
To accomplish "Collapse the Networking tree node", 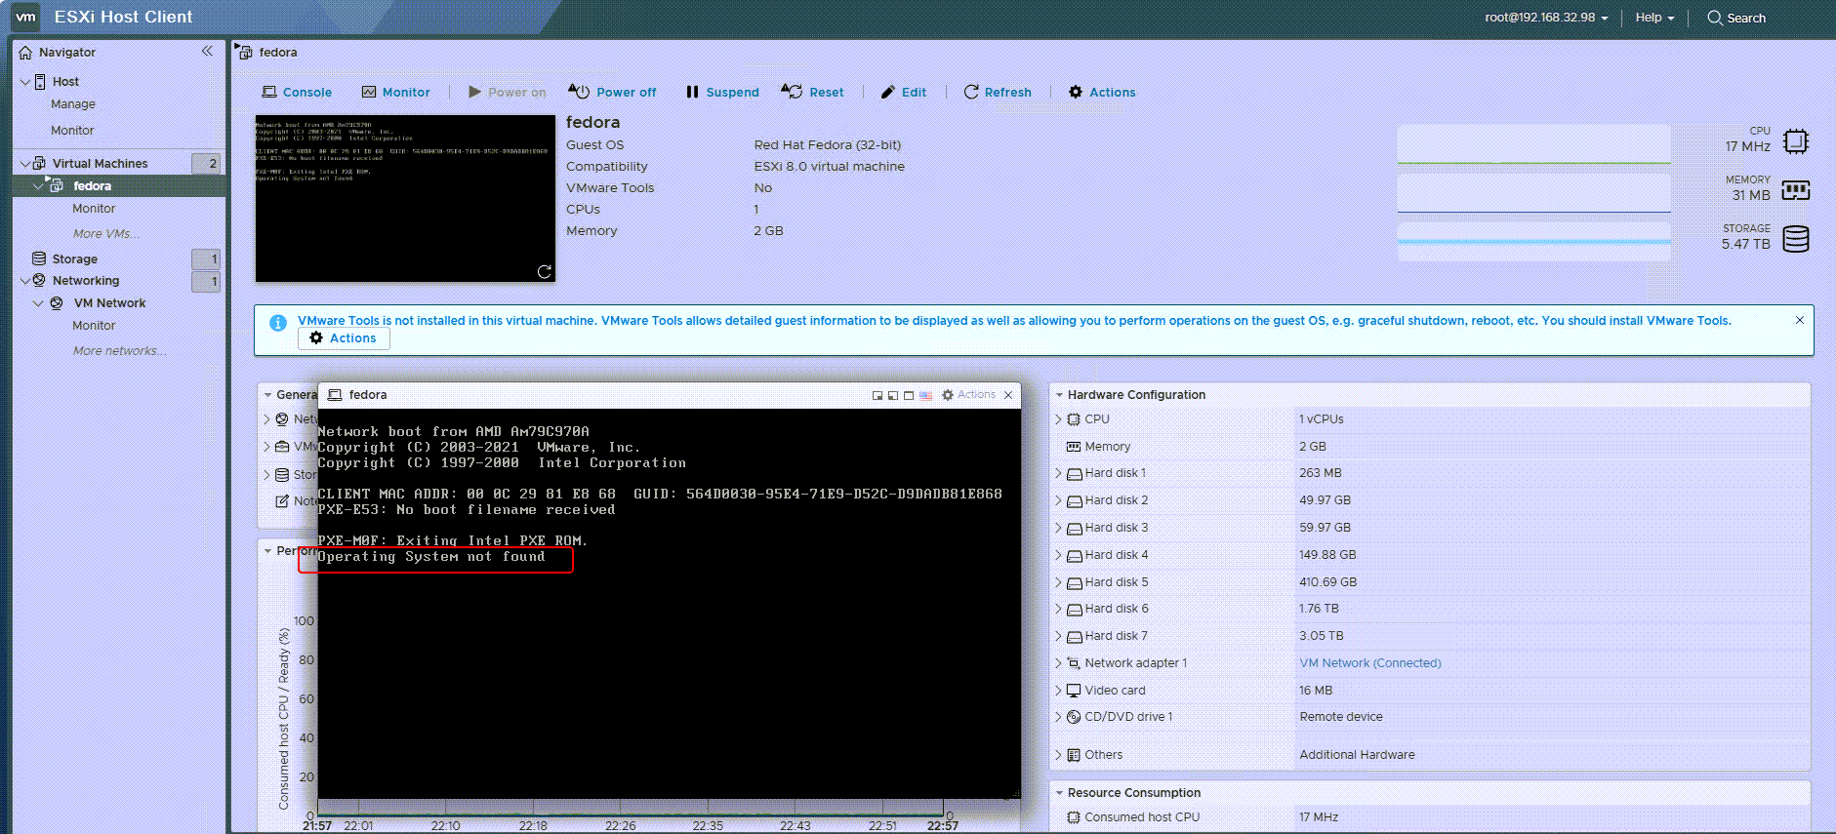I will tap(24, 281).
